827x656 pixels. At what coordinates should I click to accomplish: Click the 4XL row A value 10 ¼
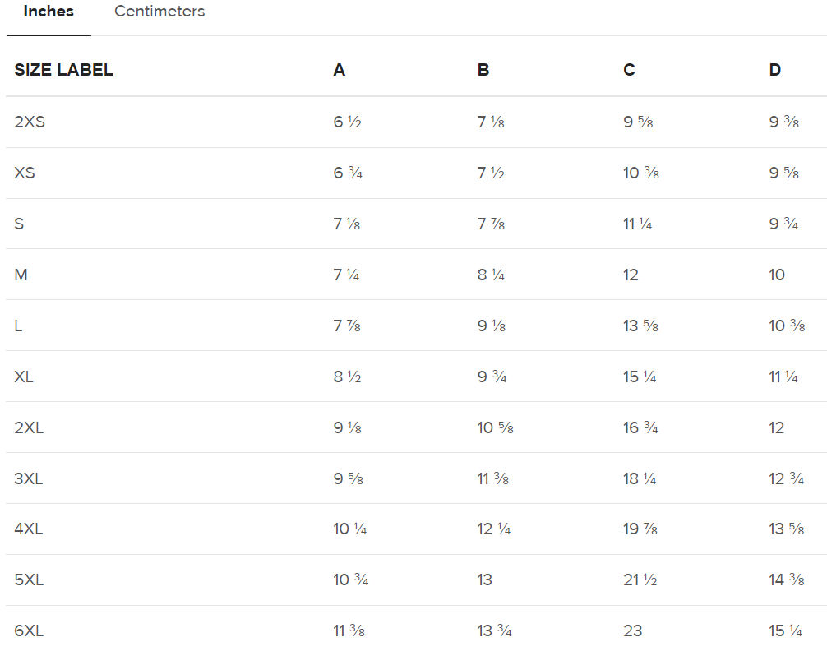pyautogui.click(x=349, y=529)
